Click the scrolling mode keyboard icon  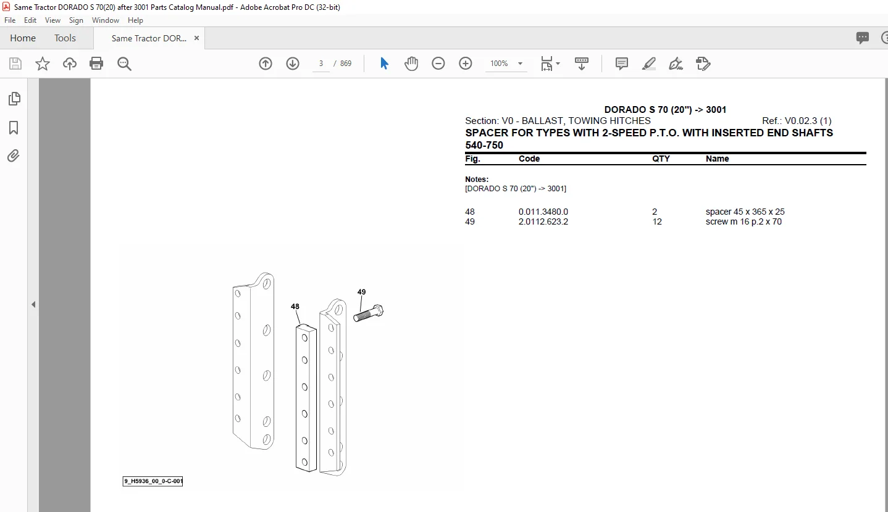point(581,64)
